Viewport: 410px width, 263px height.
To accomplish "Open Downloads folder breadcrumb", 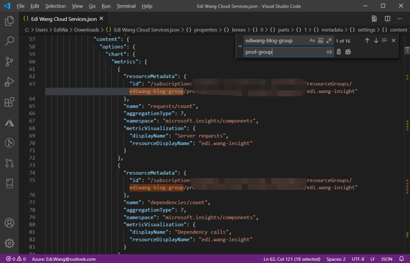I will coord(87,30).
